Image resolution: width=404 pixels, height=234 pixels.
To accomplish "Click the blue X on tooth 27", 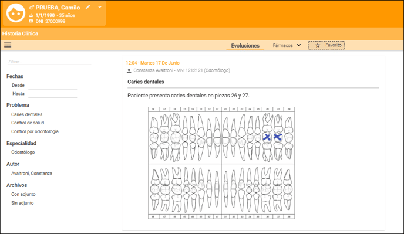I will [278, 137].
